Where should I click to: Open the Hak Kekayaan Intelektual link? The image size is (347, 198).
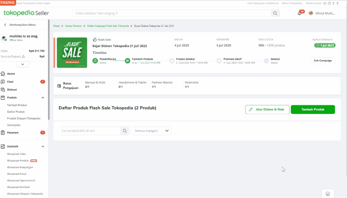(263, 3)
